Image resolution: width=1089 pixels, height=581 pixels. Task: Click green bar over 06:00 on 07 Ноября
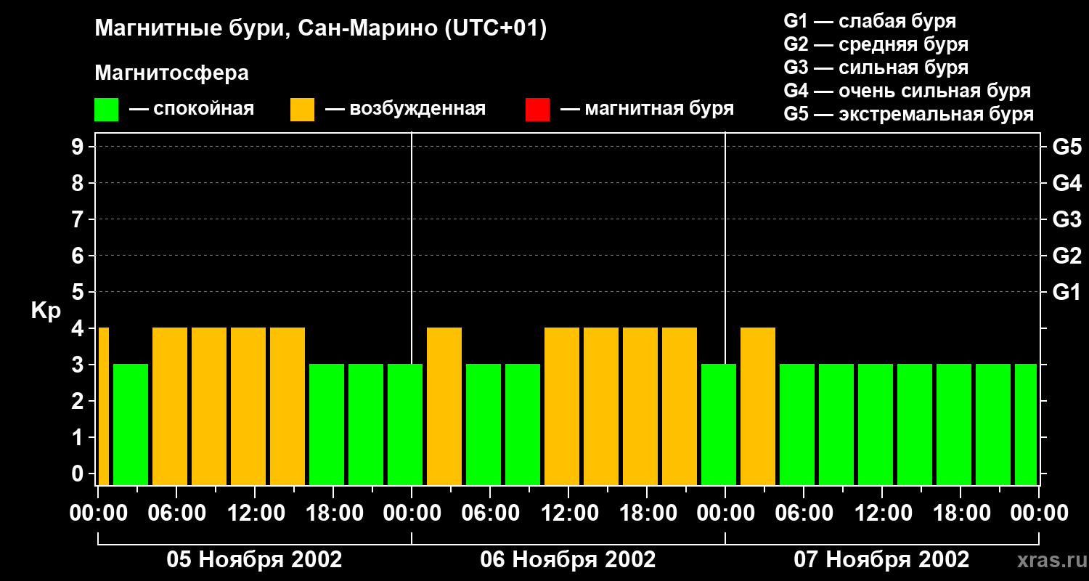(797, 424)
